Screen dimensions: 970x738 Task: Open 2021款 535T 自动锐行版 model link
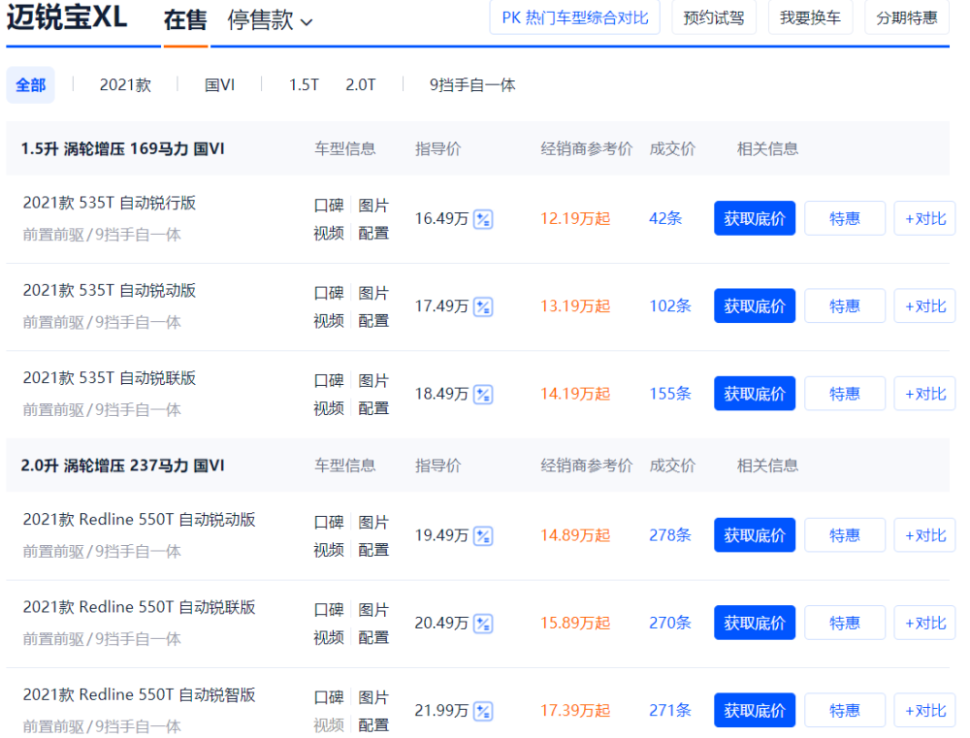click(x=109, y=203)
